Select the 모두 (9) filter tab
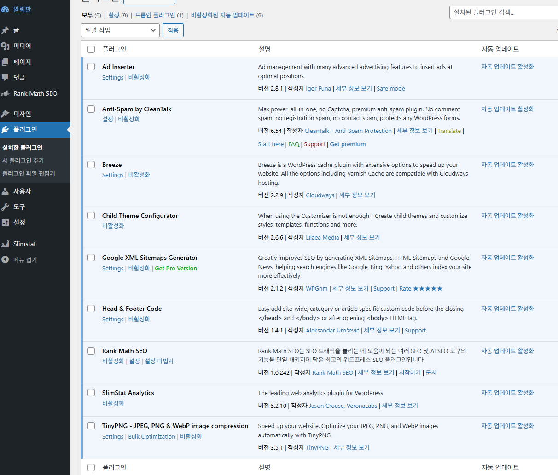558x475 pixels. 91,15
